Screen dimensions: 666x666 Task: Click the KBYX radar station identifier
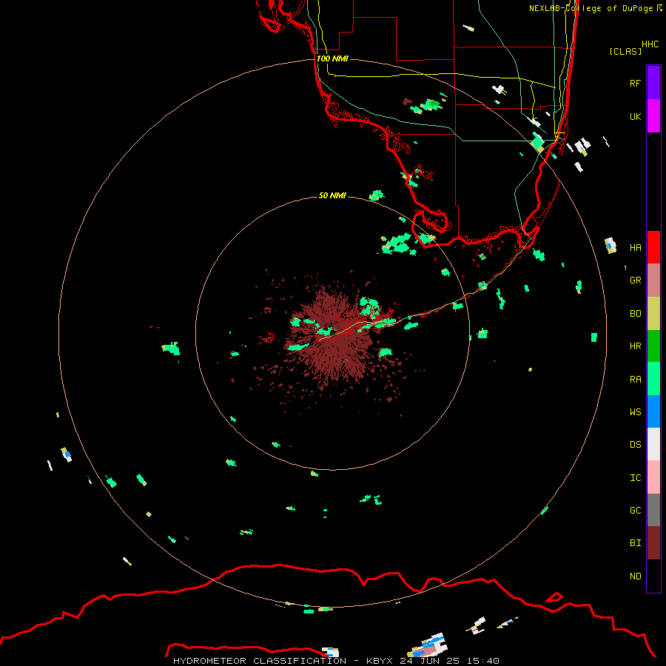pos(380,661)
